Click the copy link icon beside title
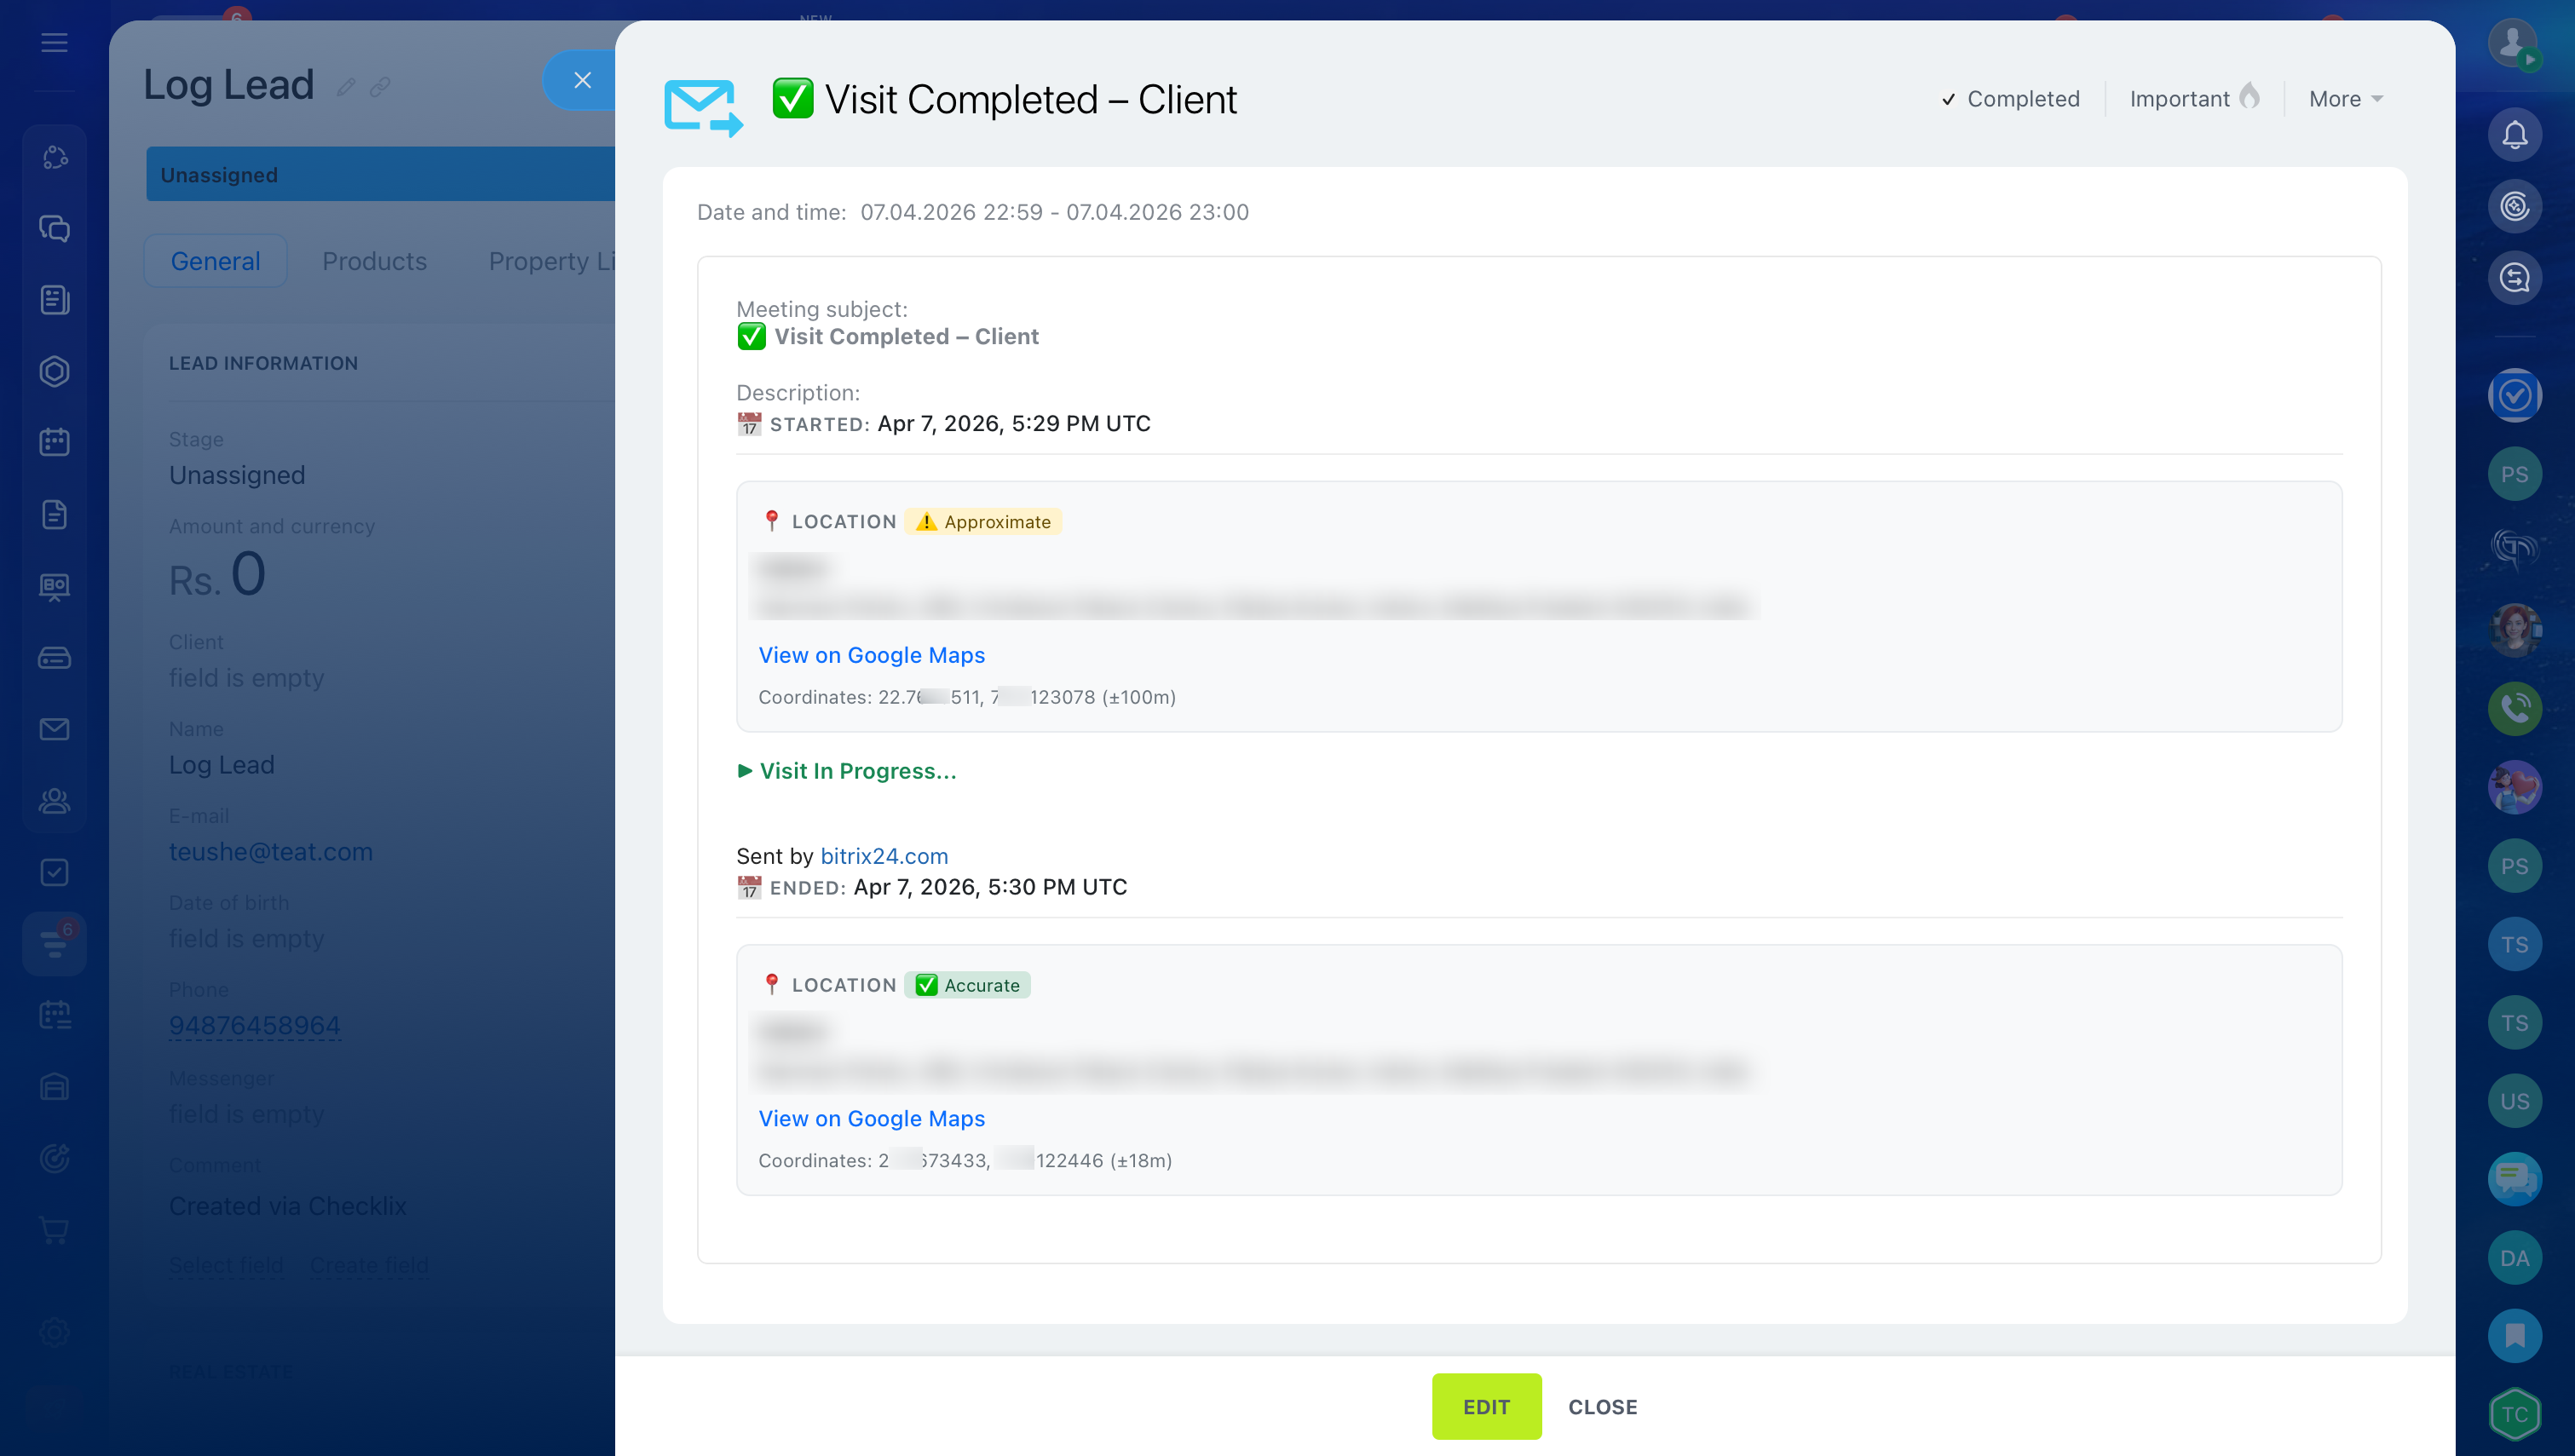2575x1456 pixels. (380, 88)
